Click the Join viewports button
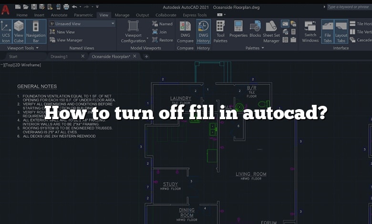 [x=159, y=32]
